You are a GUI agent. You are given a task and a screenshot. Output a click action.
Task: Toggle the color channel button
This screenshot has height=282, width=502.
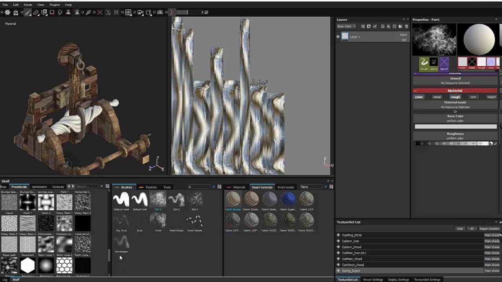click(419, 97)
